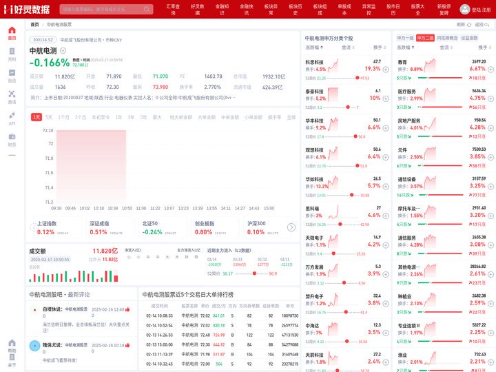Click the plus icon beside 科思科技

(x=386, y=70)
